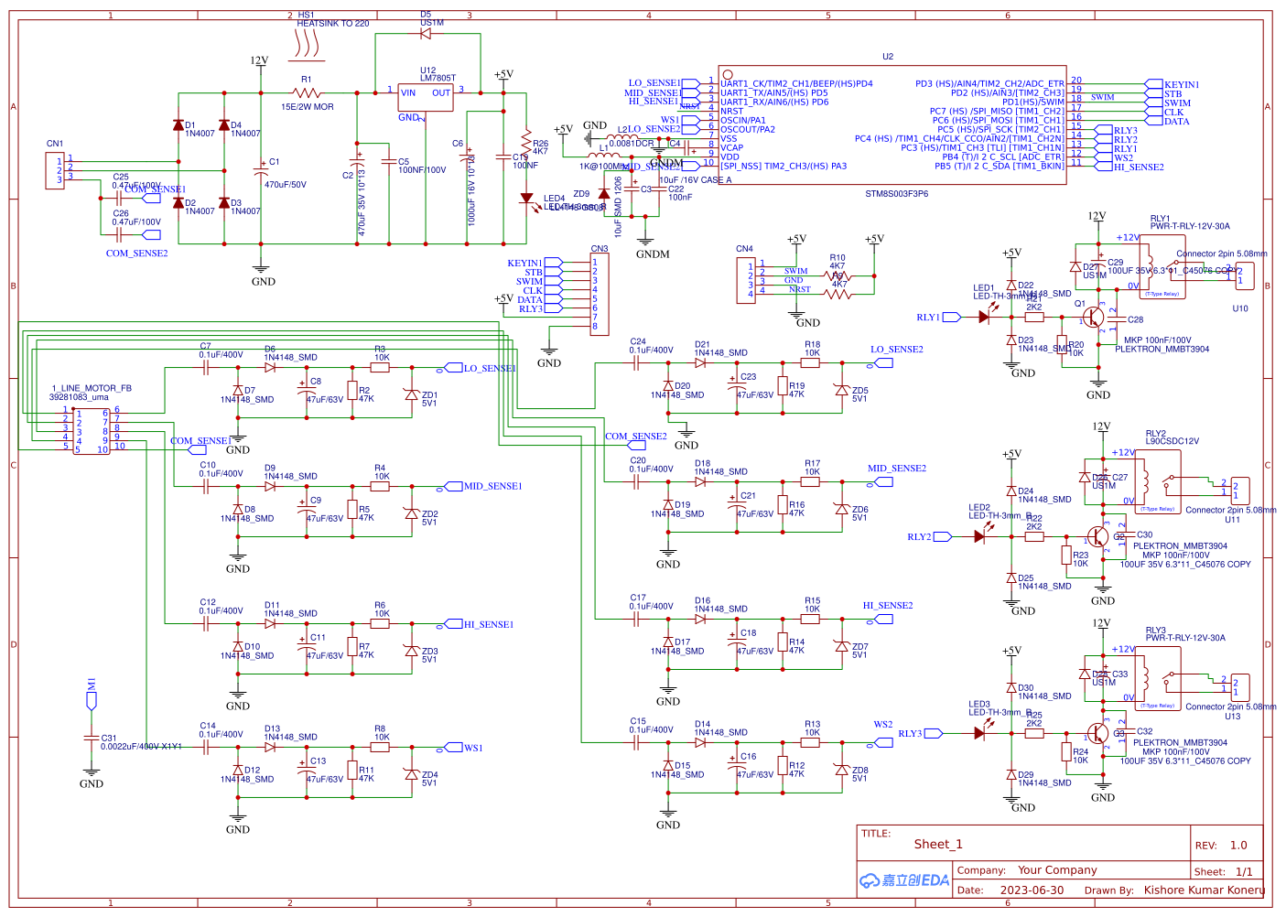Screen dimensions: 1286x917
Task: Select the bridge diode D1 1N4007
Action: point(177,124)
